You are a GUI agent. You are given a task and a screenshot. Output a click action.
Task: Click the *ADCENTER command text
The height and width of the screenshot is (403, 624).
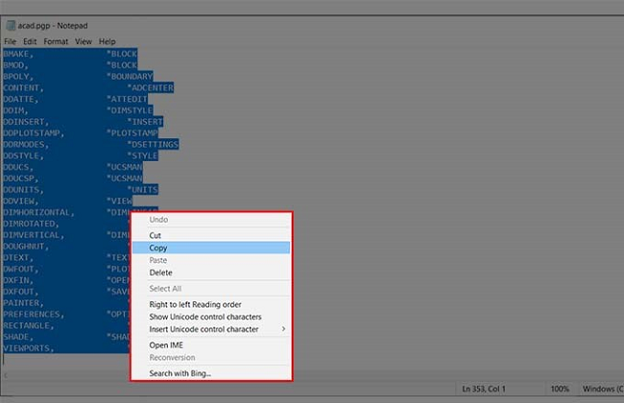(x=151, y=87)
